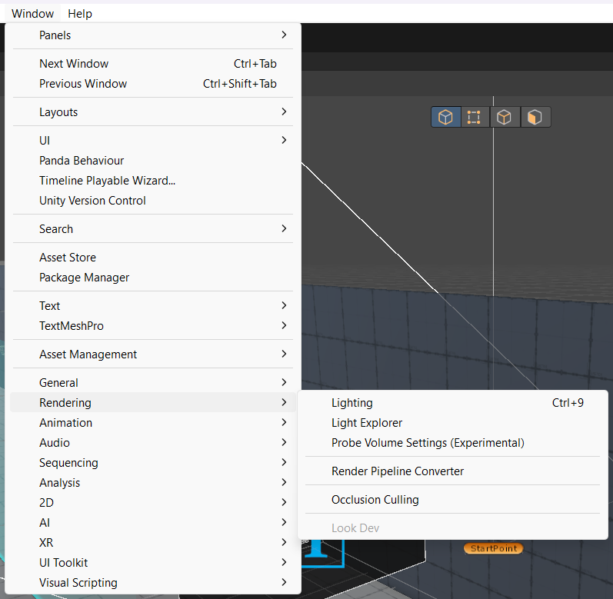613x599 pixels.
Task: Expand the Sequencing submenu
Action: (153, 463)
